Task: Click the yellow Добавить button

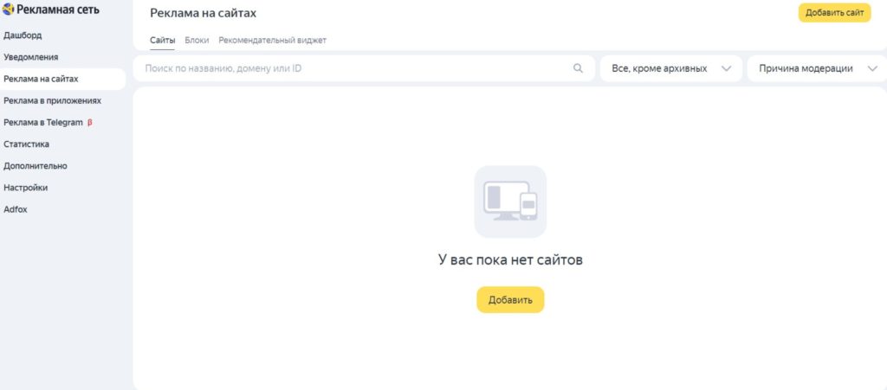Action: tap(510, 300)
